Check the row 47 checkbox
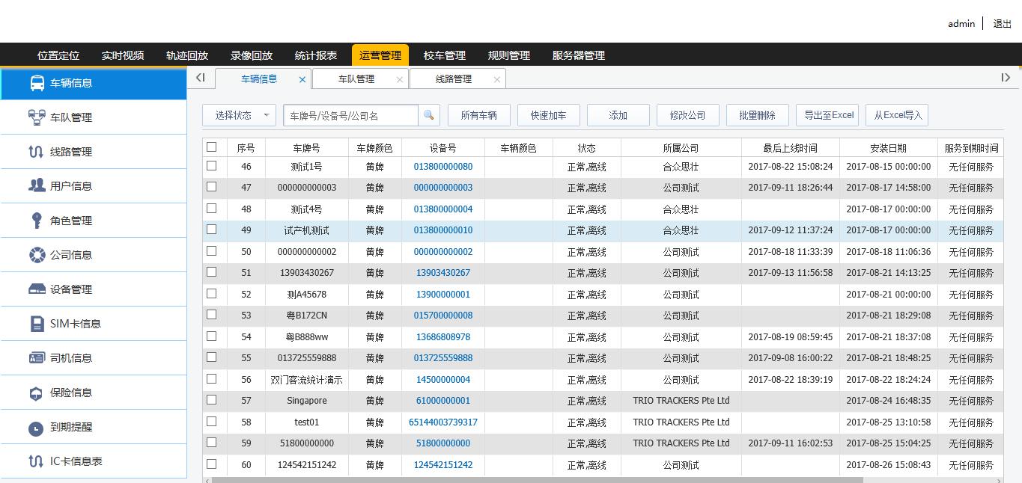1022x483 pixels. click(211, 187)
